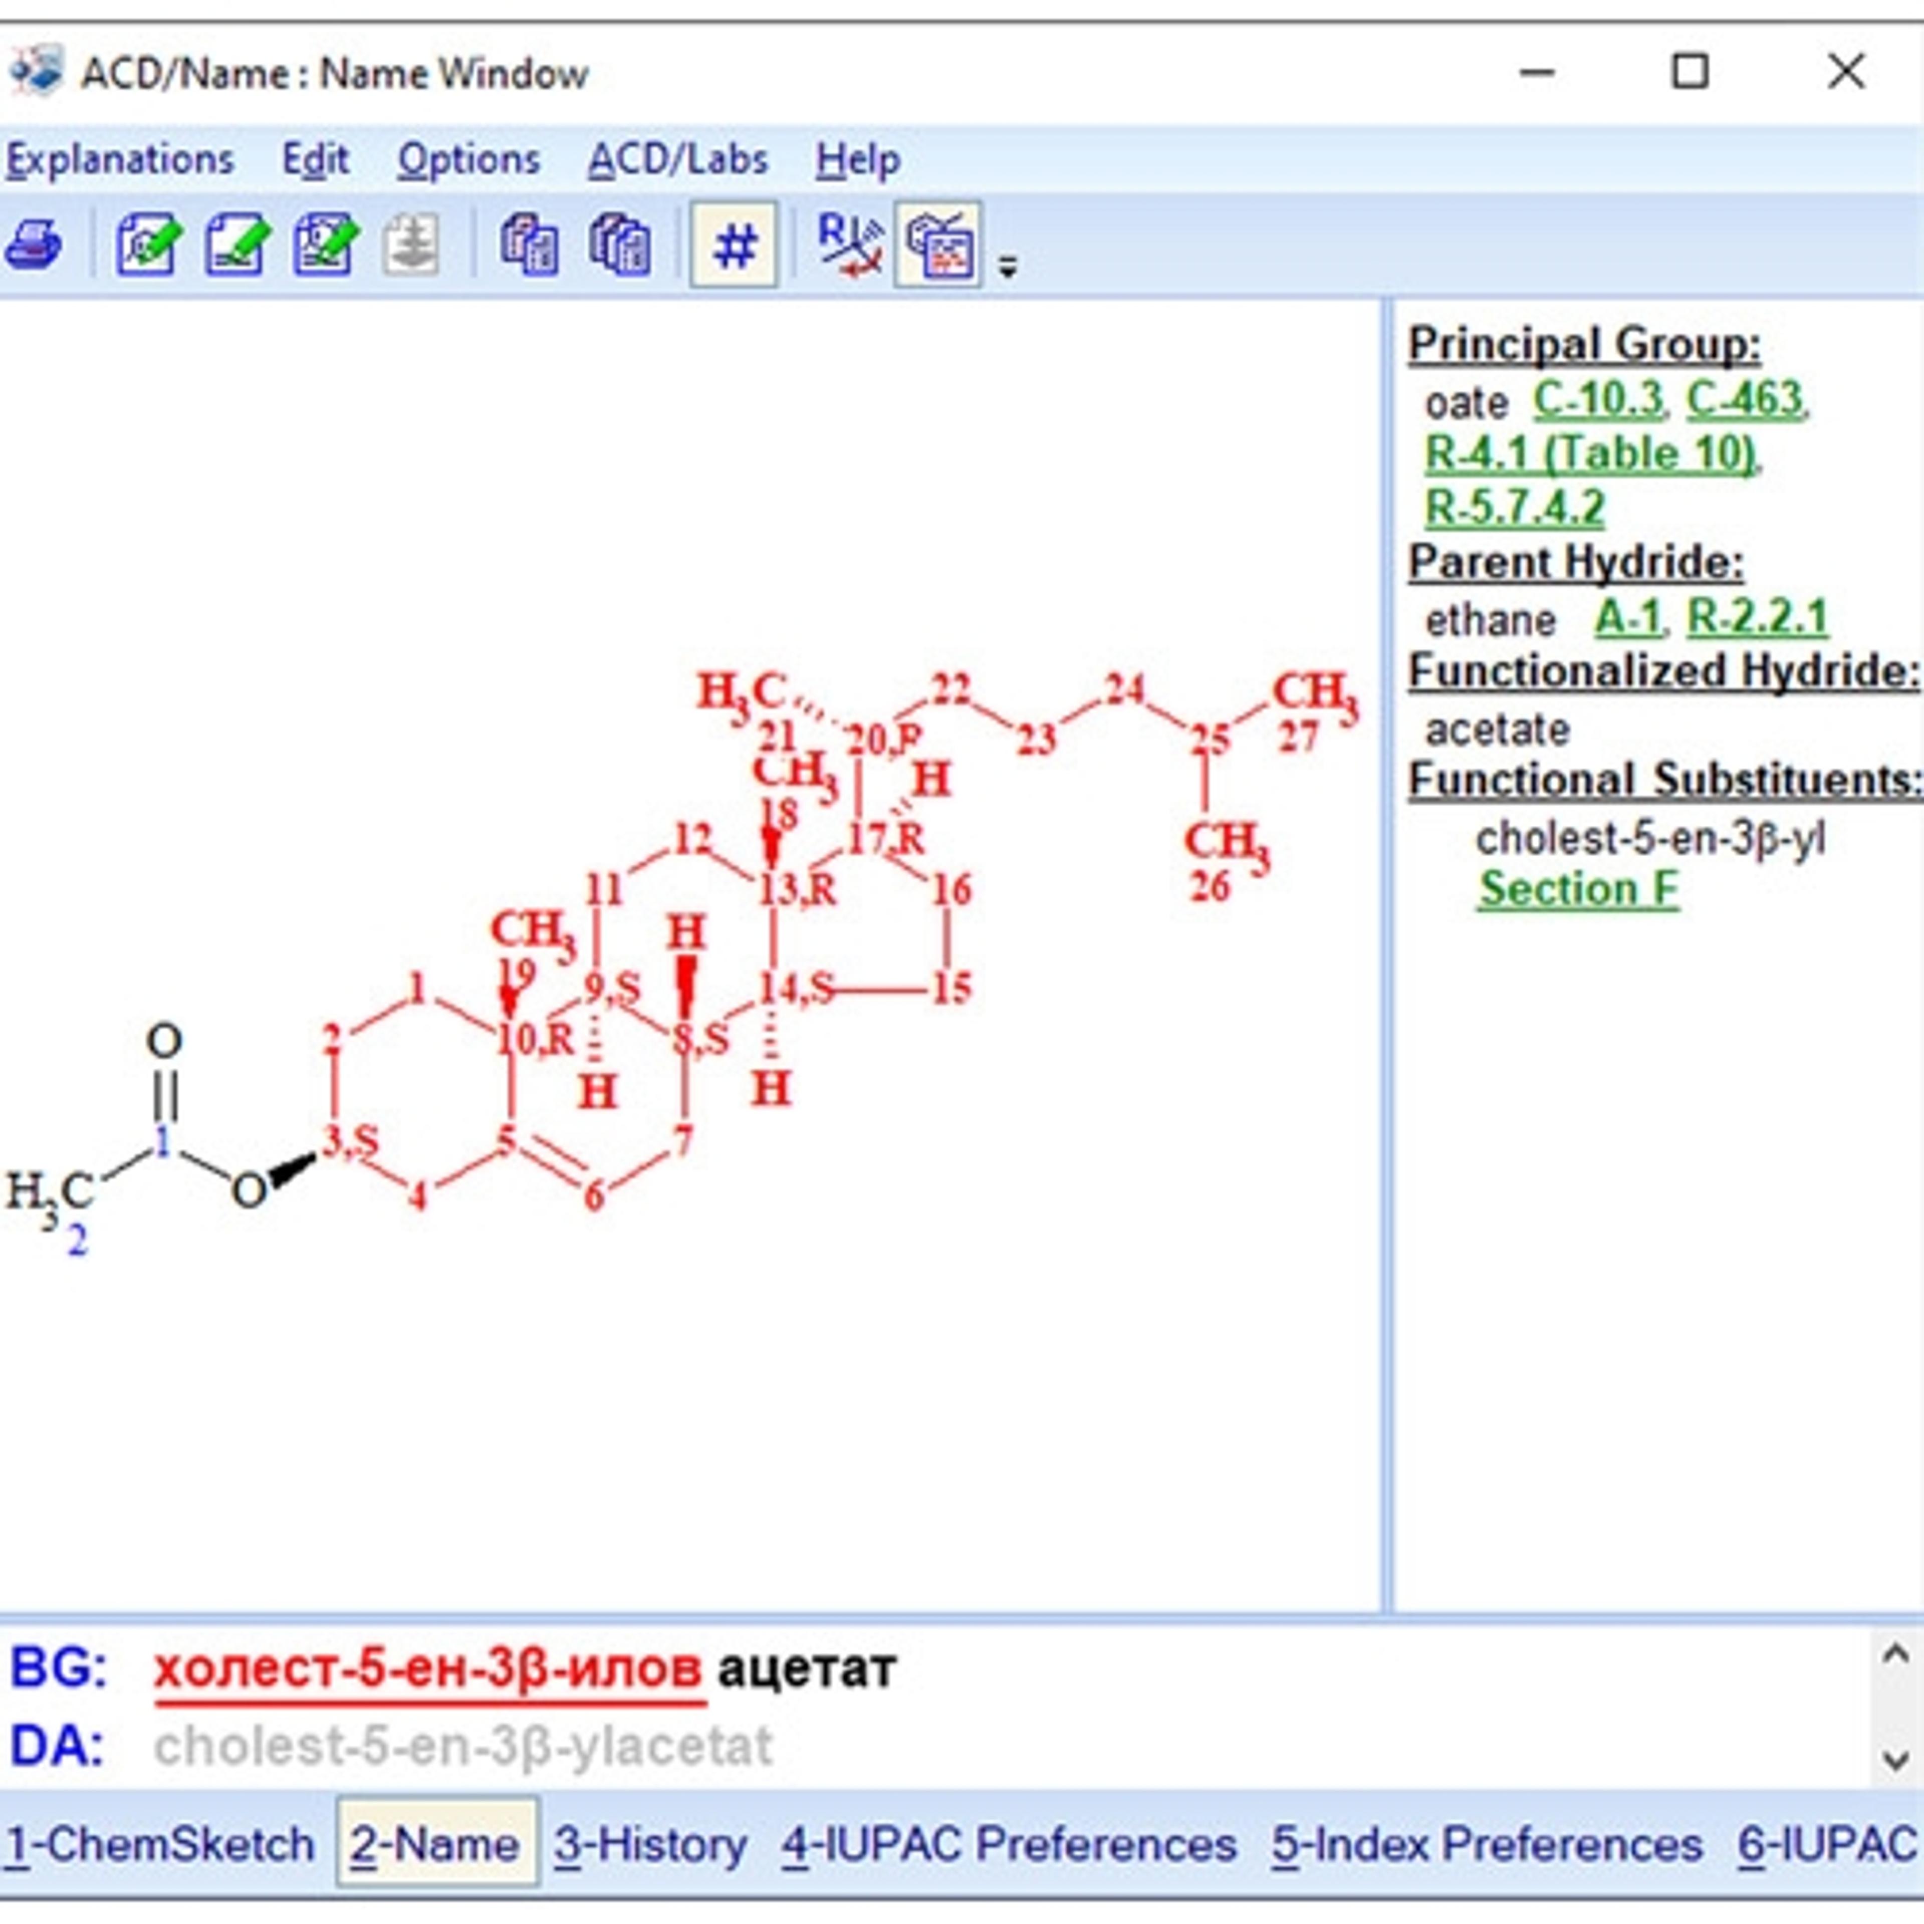The image size is (1924, 1924).
Task: Click the blue atom number 2 under H3C
Action: click(77, 1242)
